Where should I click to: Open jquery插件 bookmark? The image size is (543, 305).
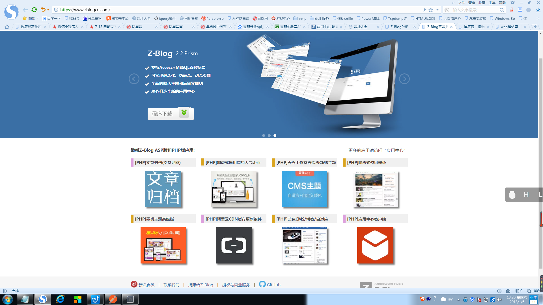tap(165, 18)
